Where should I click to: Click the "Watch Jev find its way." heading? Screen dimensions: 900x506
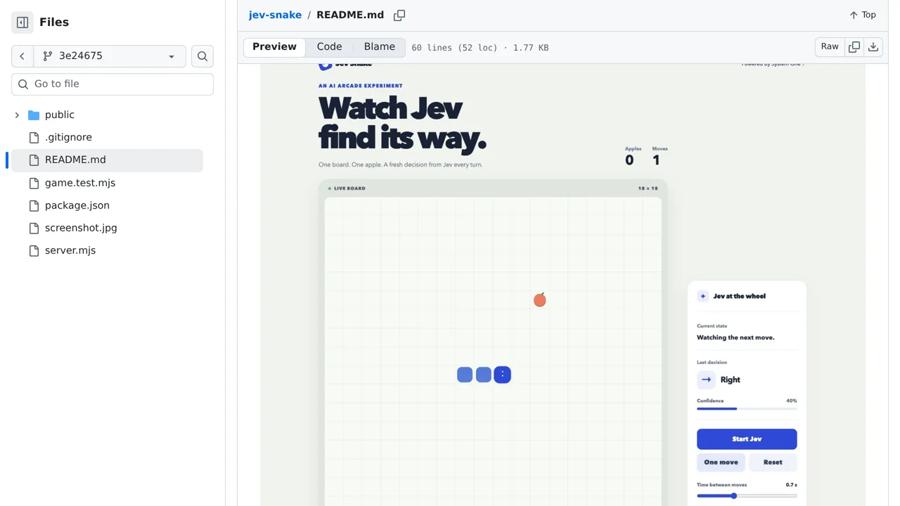pyautogui.click(x=402, y=124)
